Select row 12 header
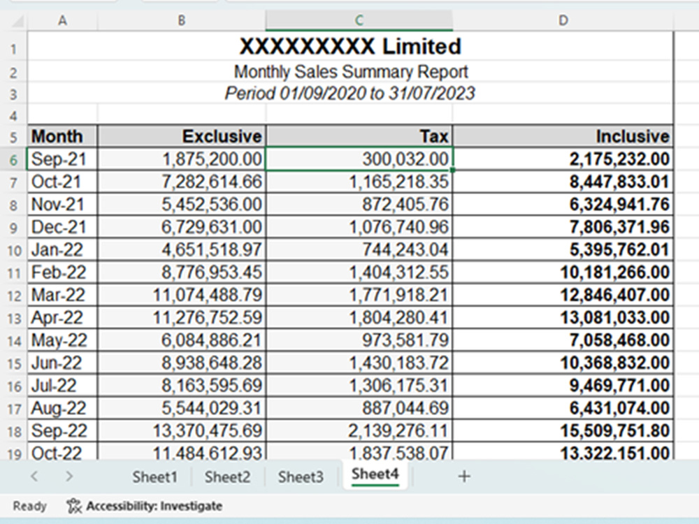The image size is (699, 524). [13, 296]
